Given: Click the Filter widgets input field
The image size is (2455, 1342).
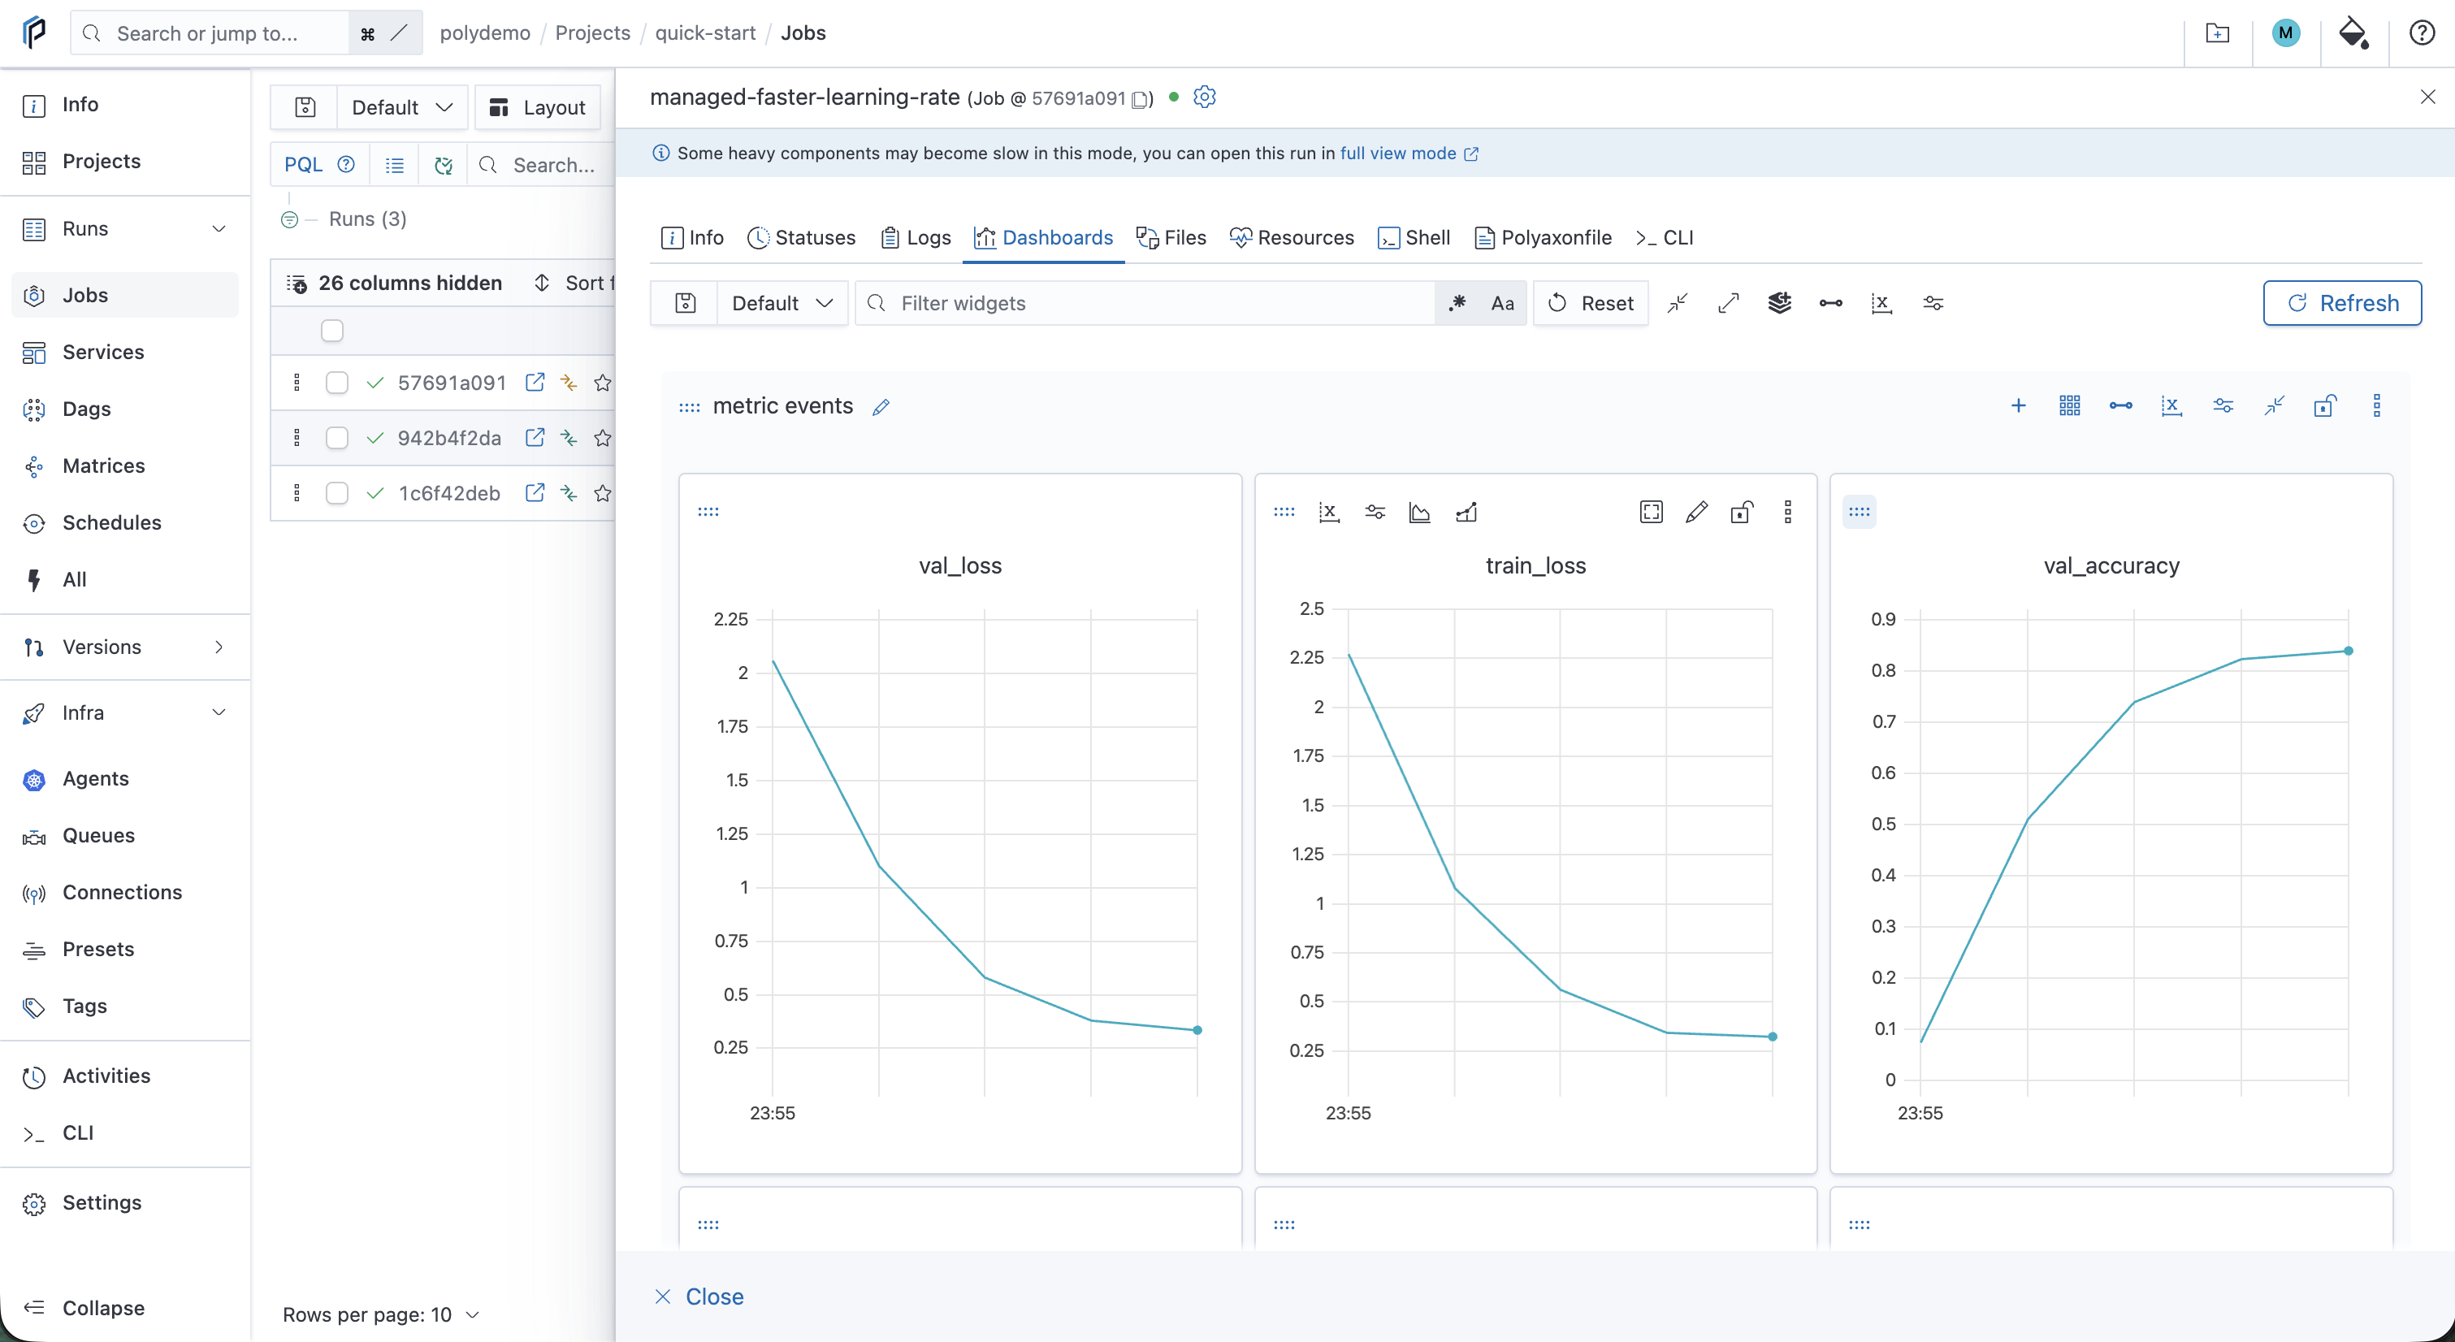Looking at the screenshot, I should click(1145, 303).
